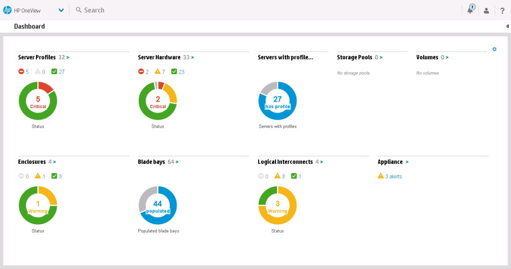511x269 pixels.
Task: Click the Servers with profile heading
Action: click(285, 57)
